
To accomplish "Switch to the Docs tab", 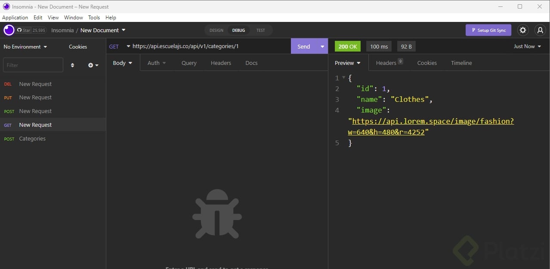I will point(251,63).
